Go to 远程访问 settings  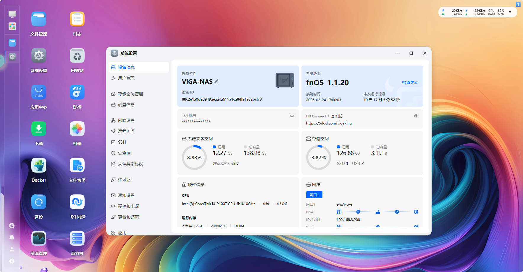tap(139, 131)
